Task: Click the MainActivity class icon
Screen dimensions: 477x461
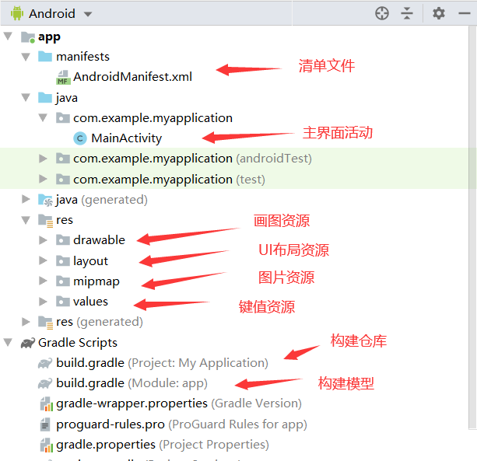Action: (x=80, y=138)
